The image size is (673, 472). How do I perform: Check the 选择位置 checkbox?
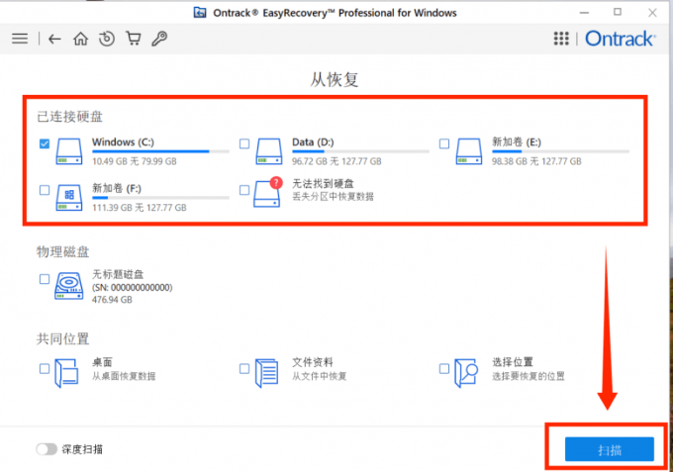coord(444,368)
